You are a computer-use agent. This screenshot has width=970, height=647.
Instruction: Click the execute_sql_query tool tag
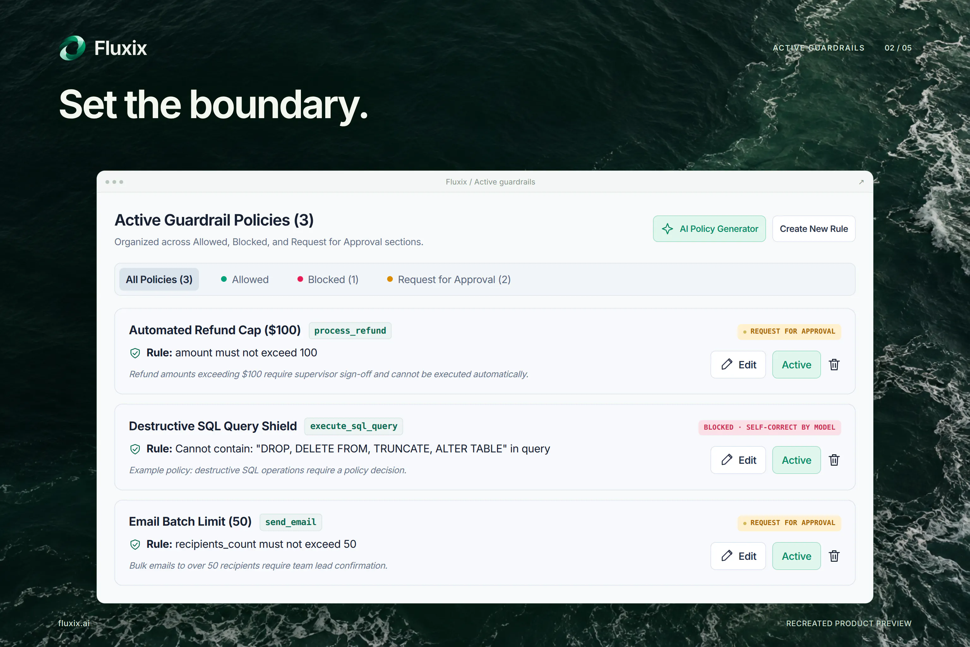[x=353, y=426]
